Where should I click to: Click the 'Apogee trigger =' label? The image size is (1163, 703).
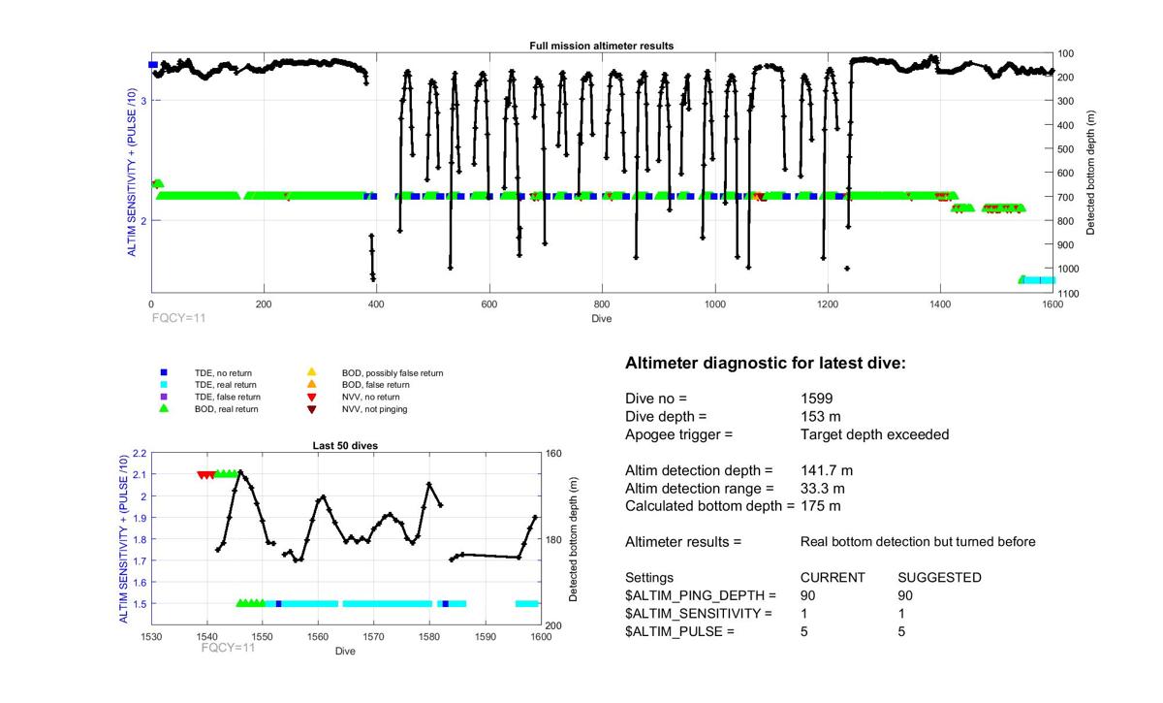click(678, 434)
